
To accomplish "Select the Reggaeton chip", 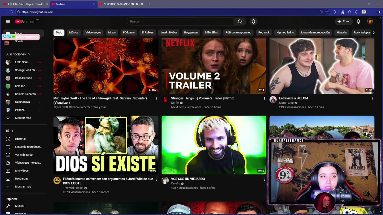I will (191, 33).
